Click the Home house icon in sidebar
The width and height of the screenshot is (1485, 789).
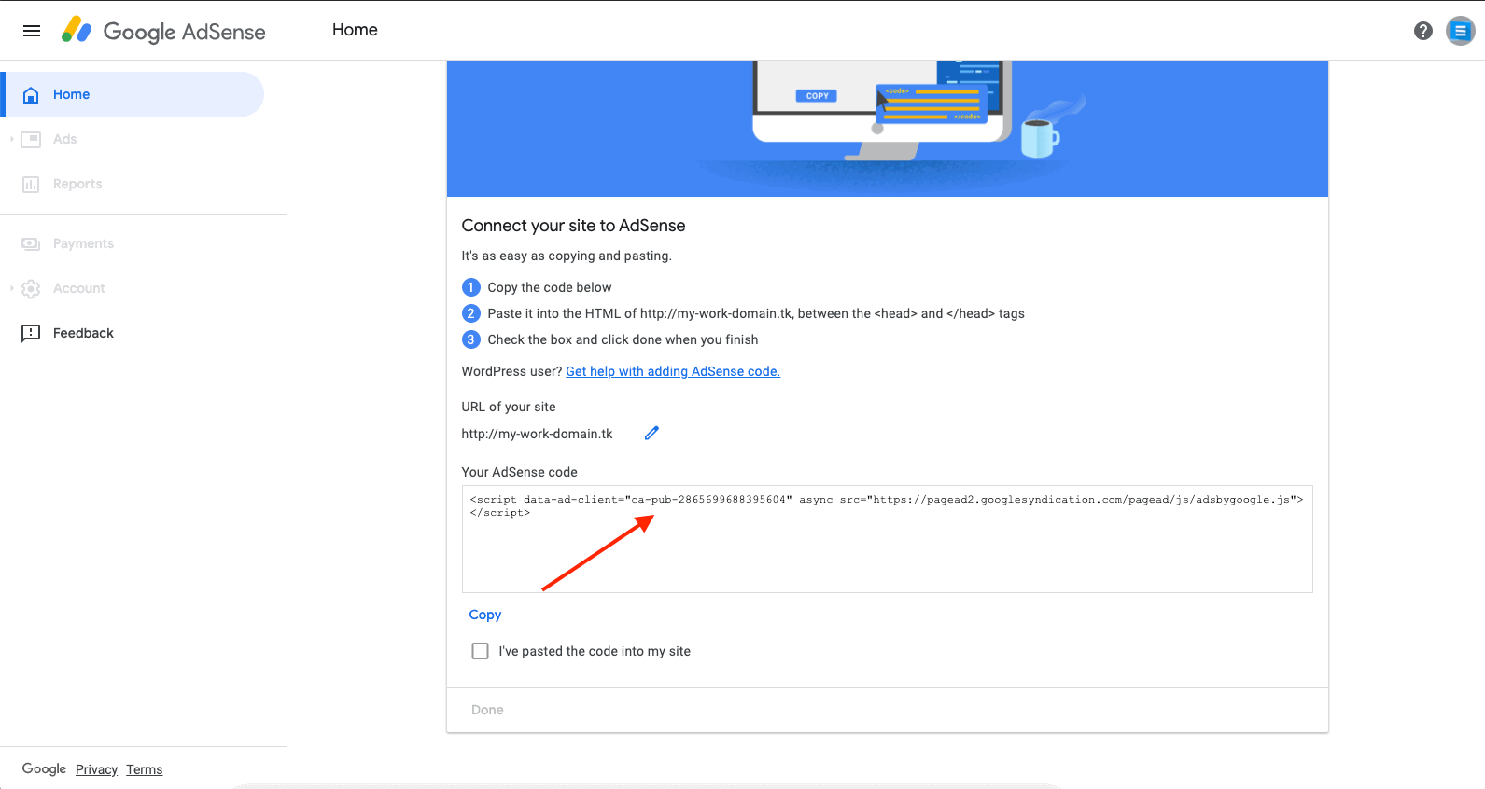[31, 94]
